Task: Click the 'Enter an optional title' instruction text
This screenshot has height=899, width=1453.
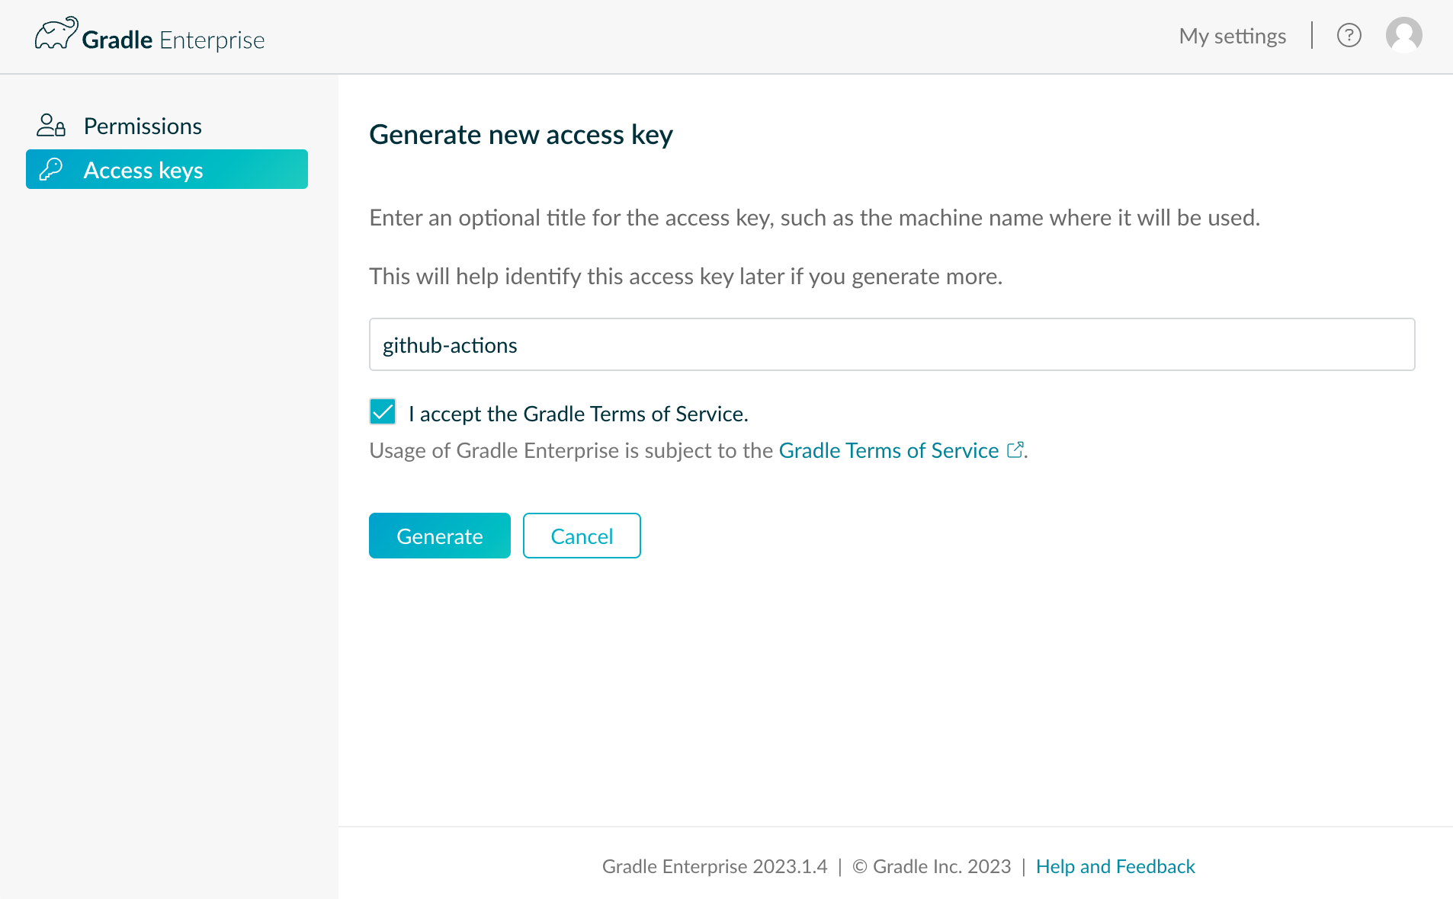Action: pyautogui.click(x=814, y=218)
